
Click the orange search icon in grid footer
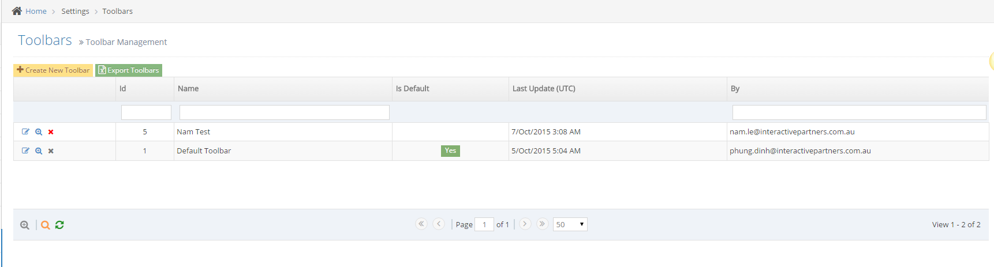(x=45, y=225)
